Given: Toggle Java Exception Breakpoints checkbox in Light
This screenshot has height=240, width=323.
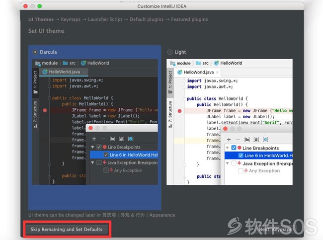Looking at the screenshot, I should (234, 163).
